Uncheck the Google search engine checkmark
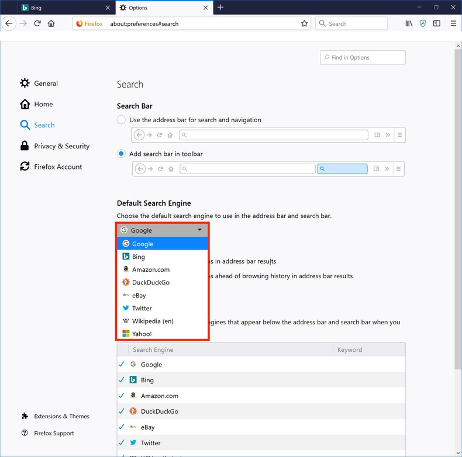 pos(122,364)
